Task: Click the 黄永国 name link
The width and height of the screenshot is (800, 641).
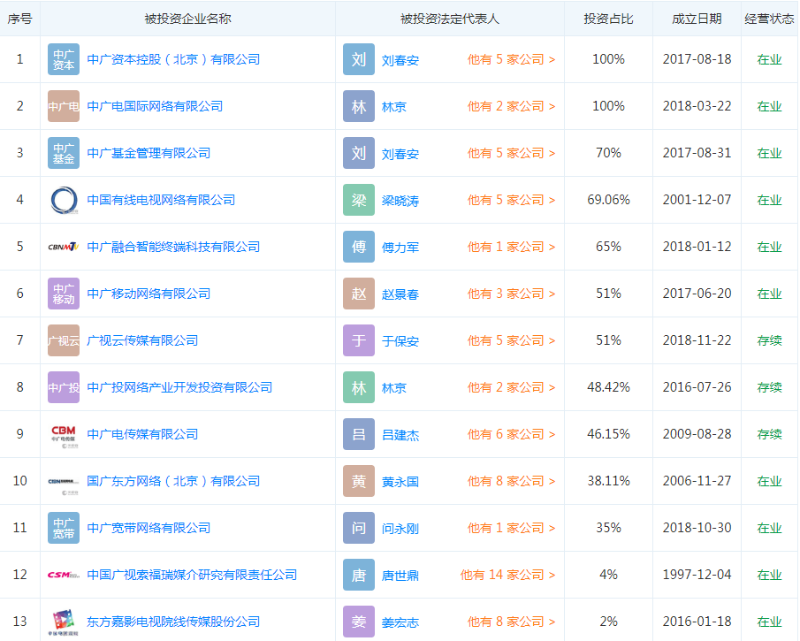Action: (400, 482)
